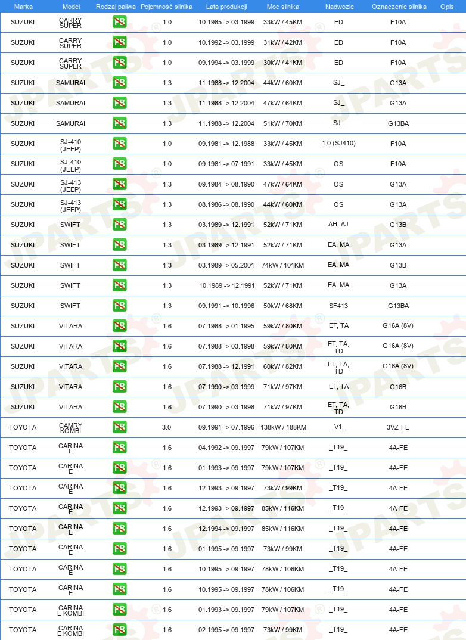Click fuel icon in SJ-413 44kW / 60KM row
Viewport: 466px width, 640px height.
pos(120,204)
